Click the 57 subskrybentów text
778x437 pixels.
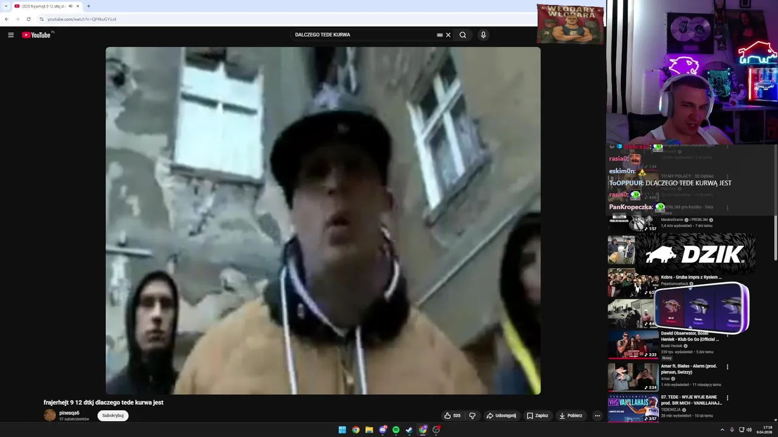point(74,419)
